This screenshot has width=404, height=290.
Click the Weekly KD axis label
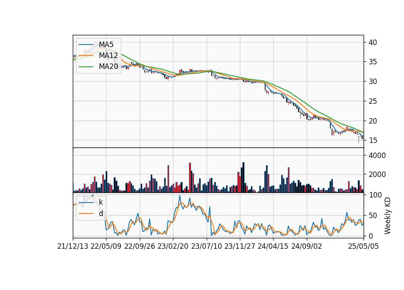pyautogui.click(x=388, y=216)
